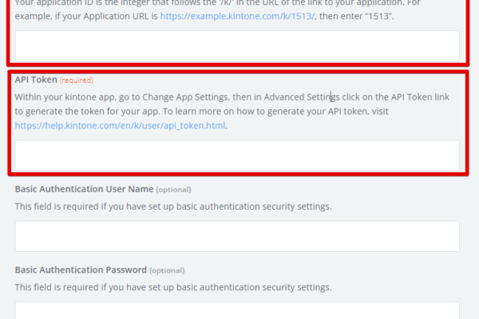Click "Change App Settings" in the API Token description
This screenshot has height=319, width=479.
tap(181, 96)
